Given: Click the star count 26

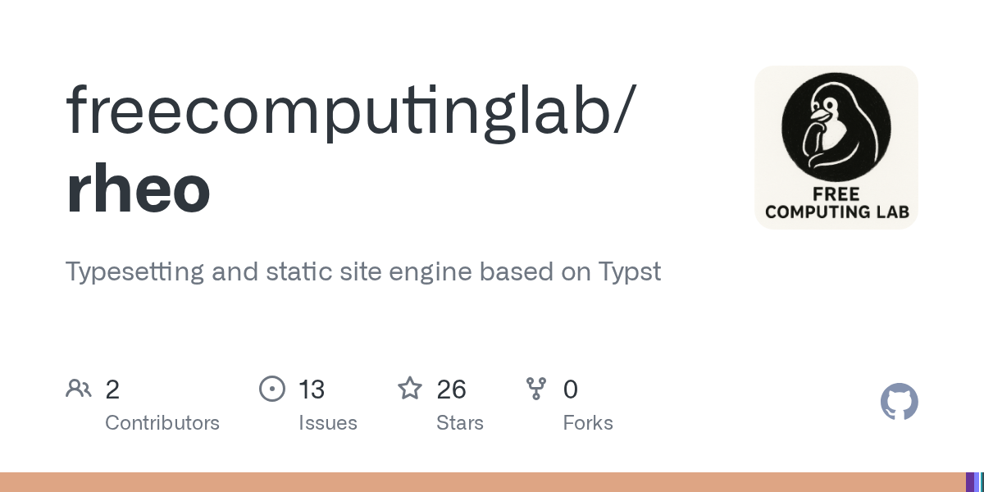Looking at the screenshot, I should pos(451,389).
